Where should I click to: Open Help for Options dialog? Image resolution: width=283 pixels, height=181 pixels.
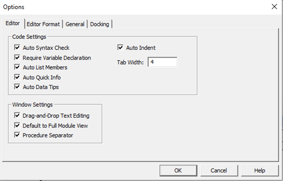260,171
